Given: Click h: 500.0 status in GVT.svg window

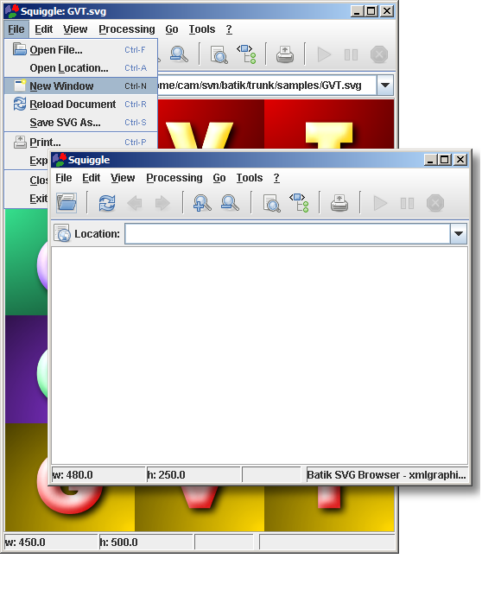Looking at the screenshot, I should coord(118,543).
